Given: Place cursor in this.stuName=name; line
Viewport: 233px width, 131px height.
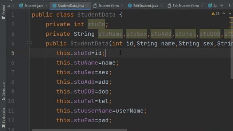Looking at the screenshot, I should coord(87,63).
